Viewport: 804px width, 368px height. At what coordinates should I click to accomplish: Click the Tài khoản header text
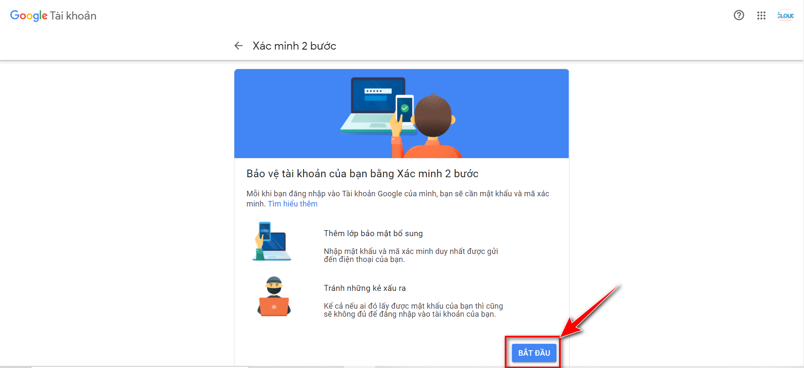tap(73, 16)
